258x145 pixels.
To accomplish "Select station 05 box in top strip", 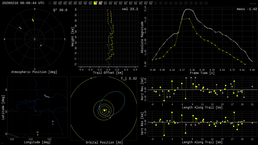I will [75, 3].
